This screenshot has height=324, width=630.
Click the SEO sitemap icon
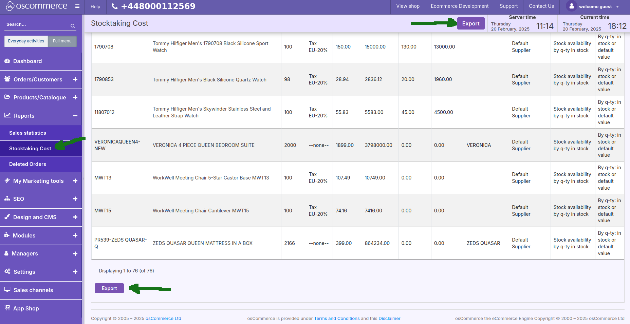click(x=7, y=198)
